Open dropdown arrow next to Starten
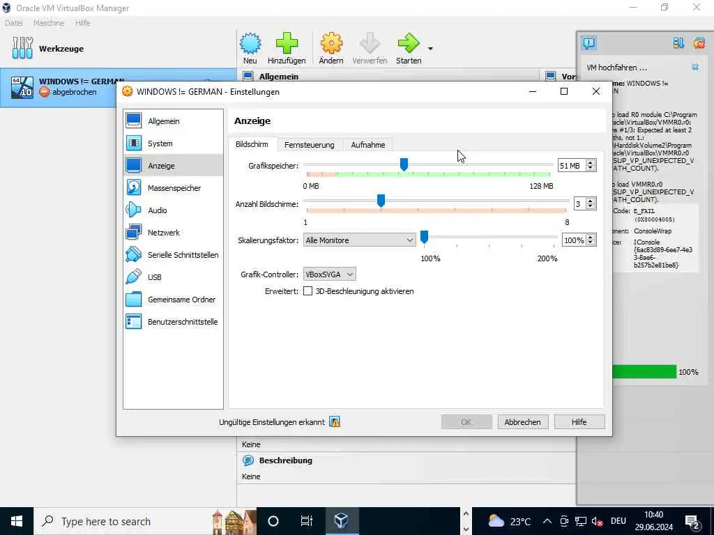Image resolution: width=714 pixels, height=535 pixels. coord(430,48)
